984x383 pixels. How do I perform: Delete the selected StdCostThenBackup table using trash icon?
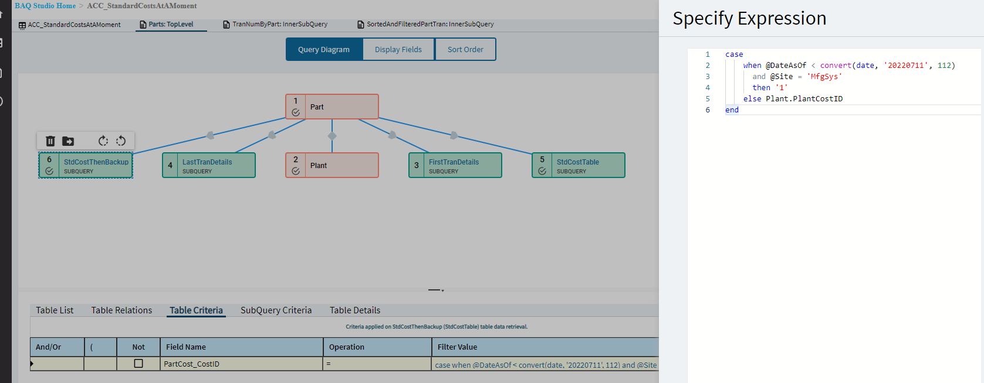(50, 141)
